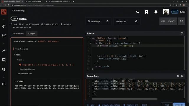The image size is (189, 106).
Task: Open Discuss (29)
Action: coord(131,105)
